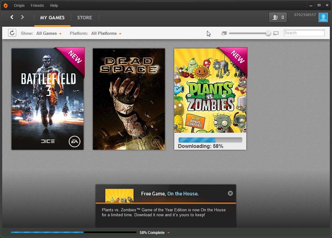Open the friends list counter button
This screenshot has height=238, width=332.
pos(278,17)
